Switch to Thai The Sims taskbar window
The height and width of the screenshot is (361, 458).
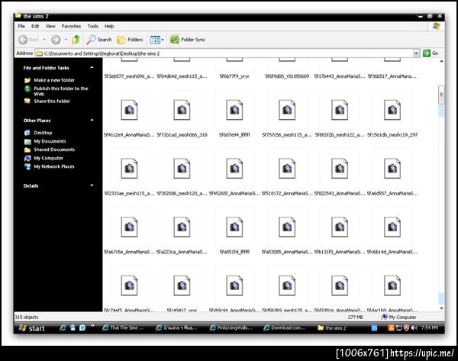[123, 328]
